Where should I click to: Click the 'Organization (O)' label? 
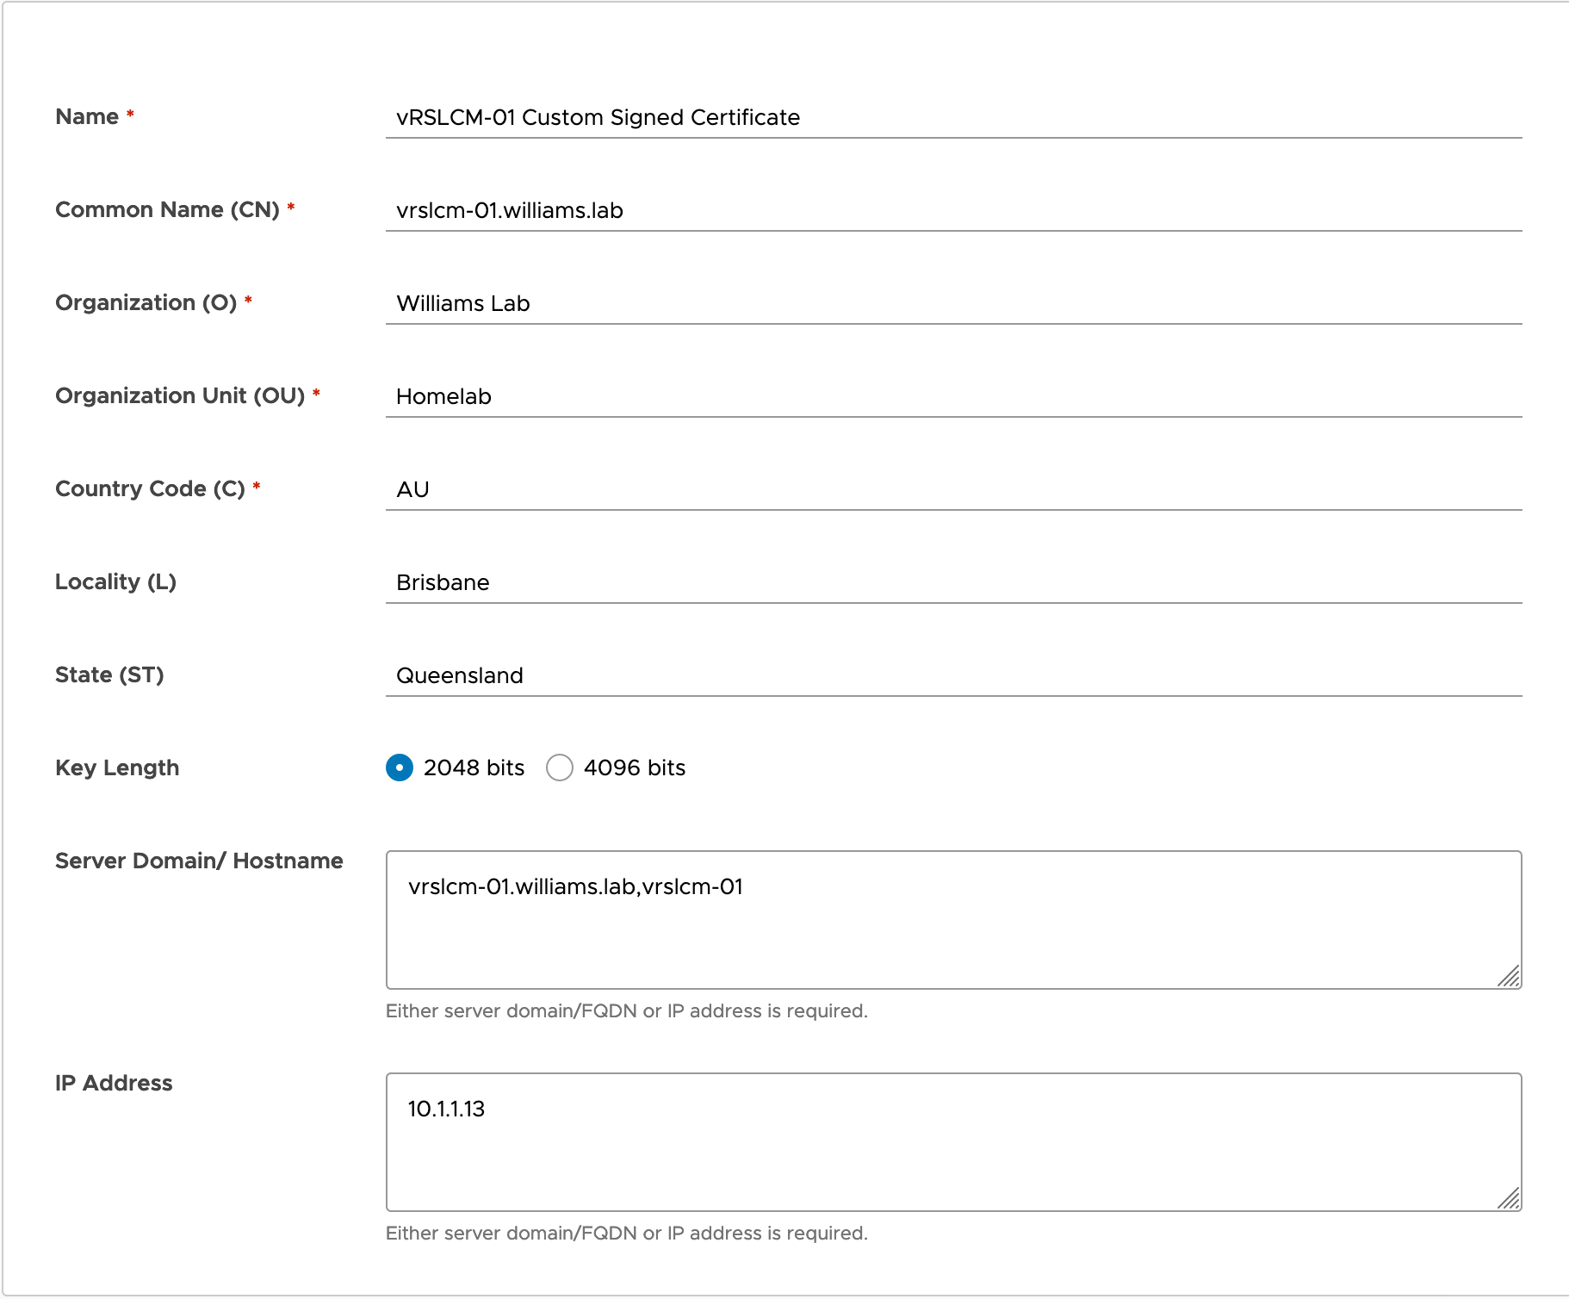click(146, 302)
